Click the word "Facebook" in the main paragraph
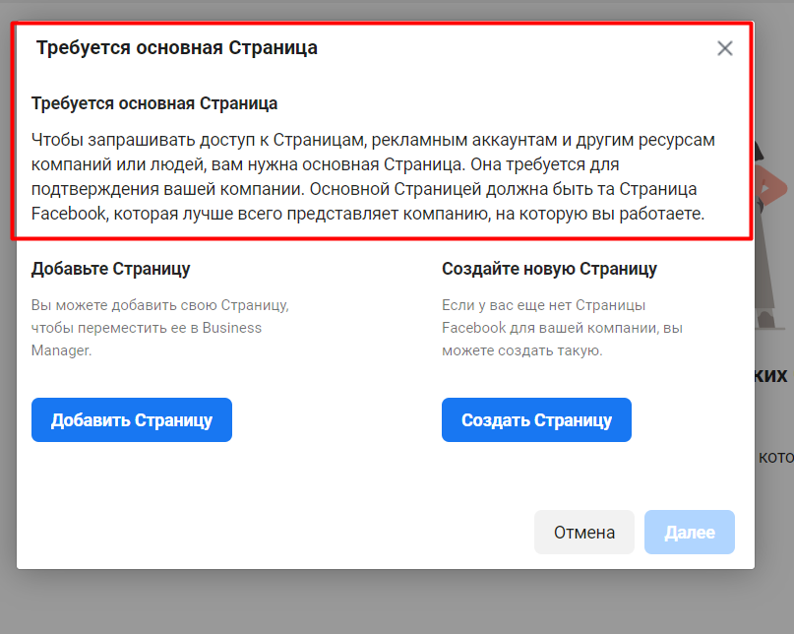Image resolution: width=794 pixels, height=634 pixels. [x=67, y=214]
